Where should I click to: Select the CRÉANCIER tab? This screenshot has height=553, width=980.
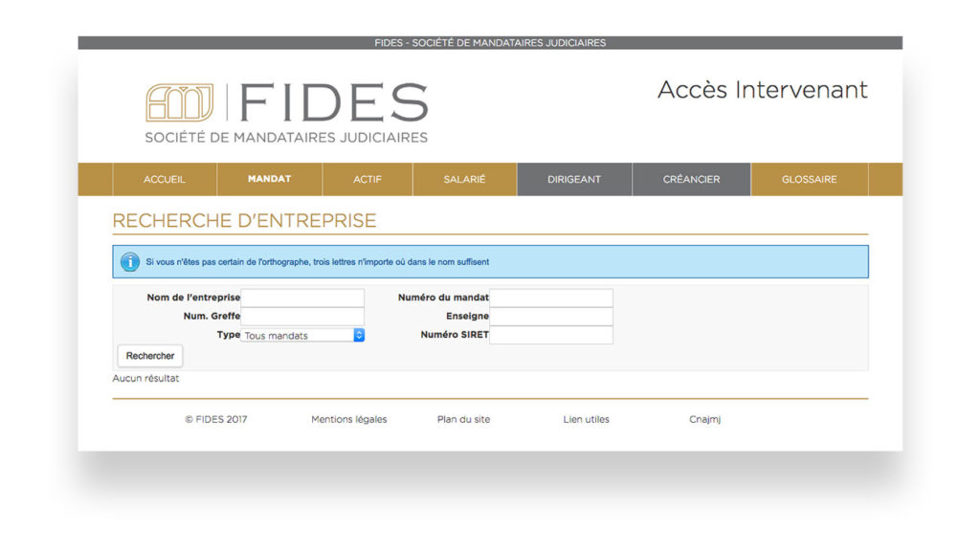[x=691, y=179]
